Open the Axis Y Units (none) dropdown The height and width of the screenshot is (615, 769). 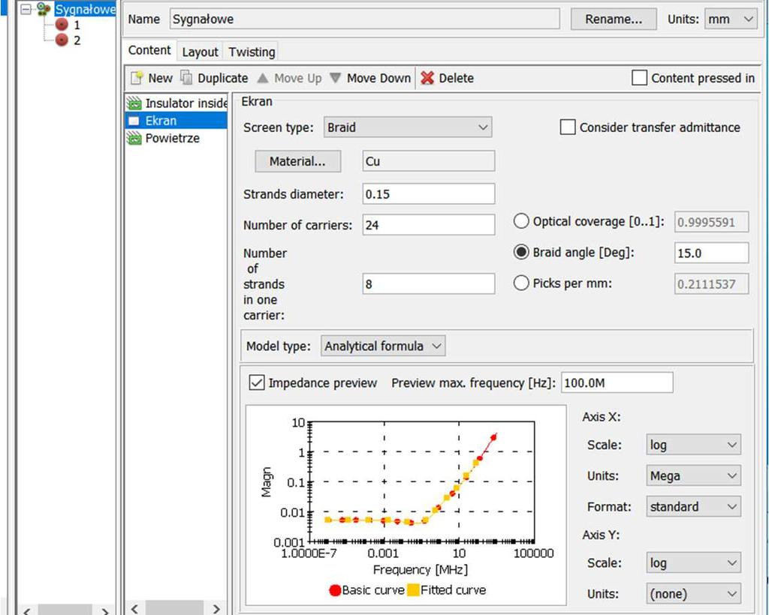click(x=693, y=594)
